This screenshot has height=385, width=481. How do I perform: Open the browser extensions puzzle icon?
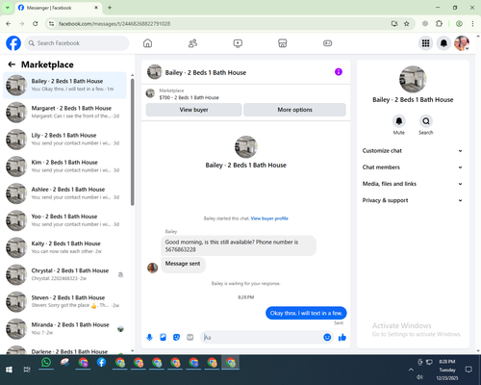point(439,23)
